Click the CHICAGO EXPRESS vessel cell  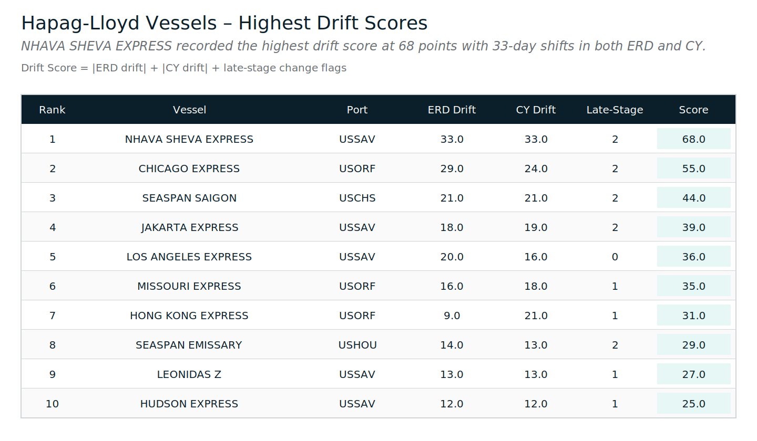click(x=189, y=169)
